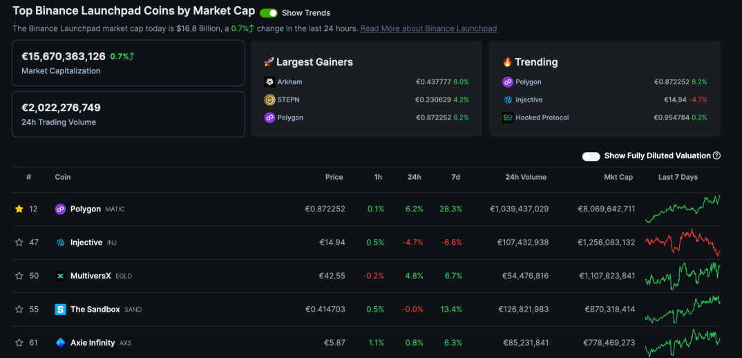This screenshot has height=358, width=742.
Task: Click Polygon market cap €8,069,642,711
Action: click(x=607, y=209)
